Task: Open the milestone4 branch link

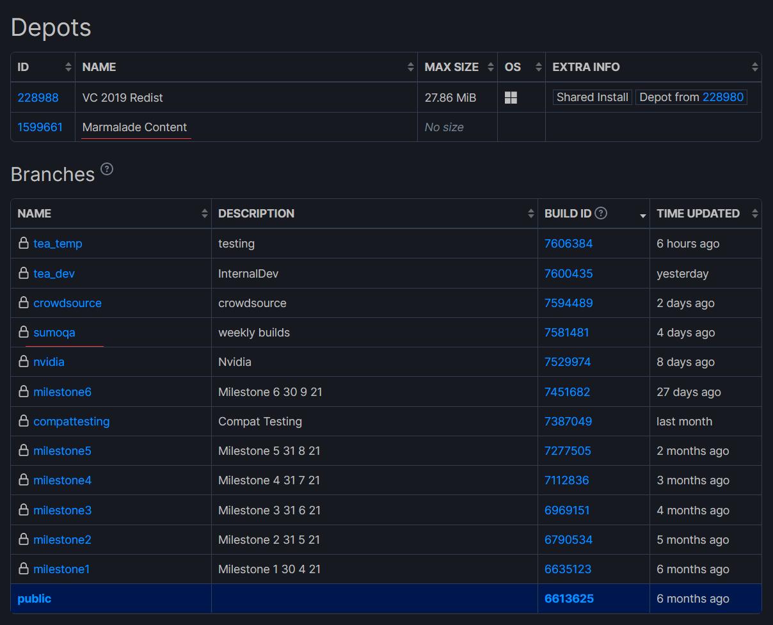Action: click(62, 480)
